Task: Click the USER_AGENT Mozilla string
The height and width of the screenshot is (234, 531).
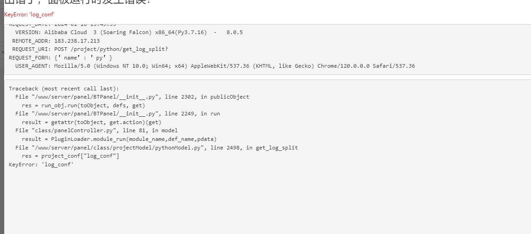Action: 234,66
